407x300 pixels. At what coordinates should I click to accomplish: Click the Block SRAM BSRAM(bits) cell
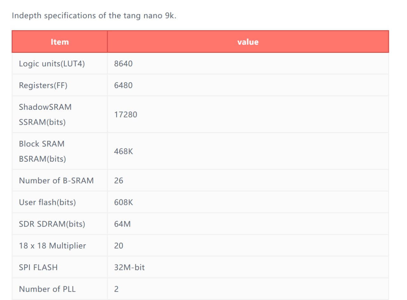point(42,151)
